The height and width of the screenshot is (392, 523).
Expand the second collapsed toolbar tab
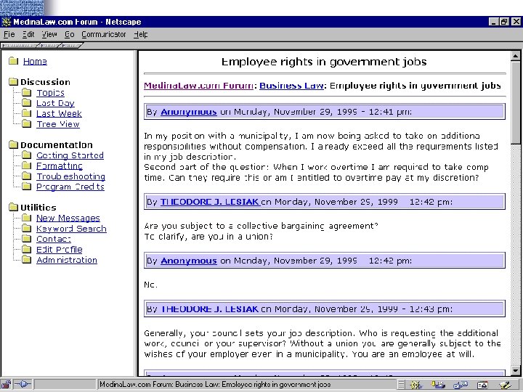point(49,45)
